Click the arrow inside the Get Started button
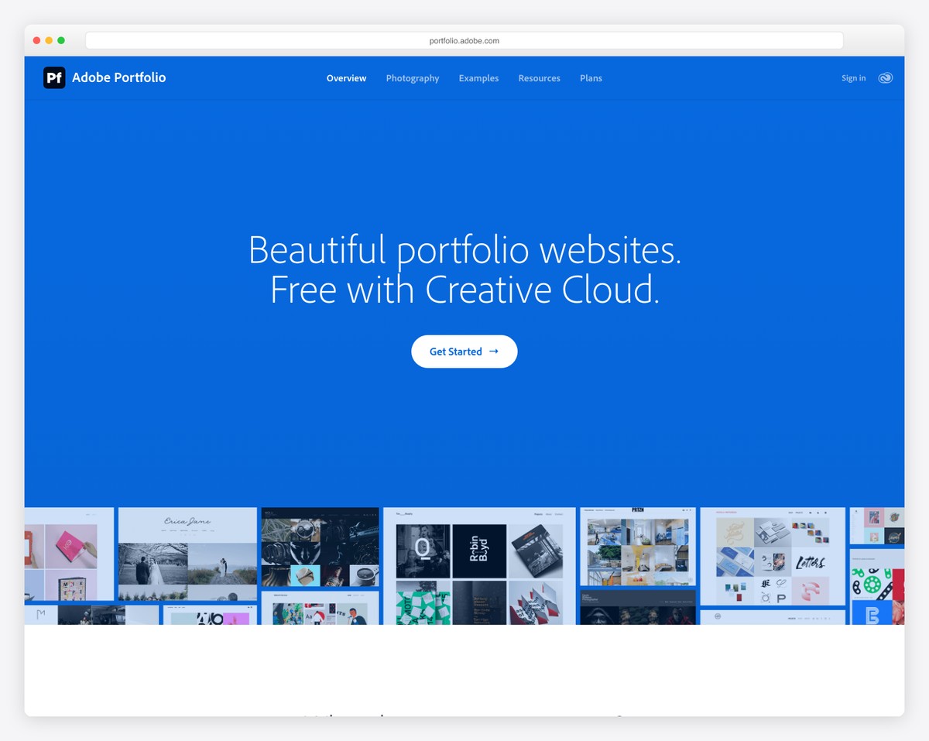Viewport: 929px width, 741px height. [495, 351]
